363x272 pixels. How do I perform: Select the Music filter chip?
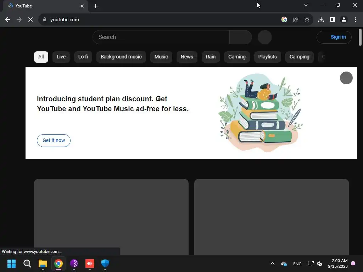click(161, 57)
